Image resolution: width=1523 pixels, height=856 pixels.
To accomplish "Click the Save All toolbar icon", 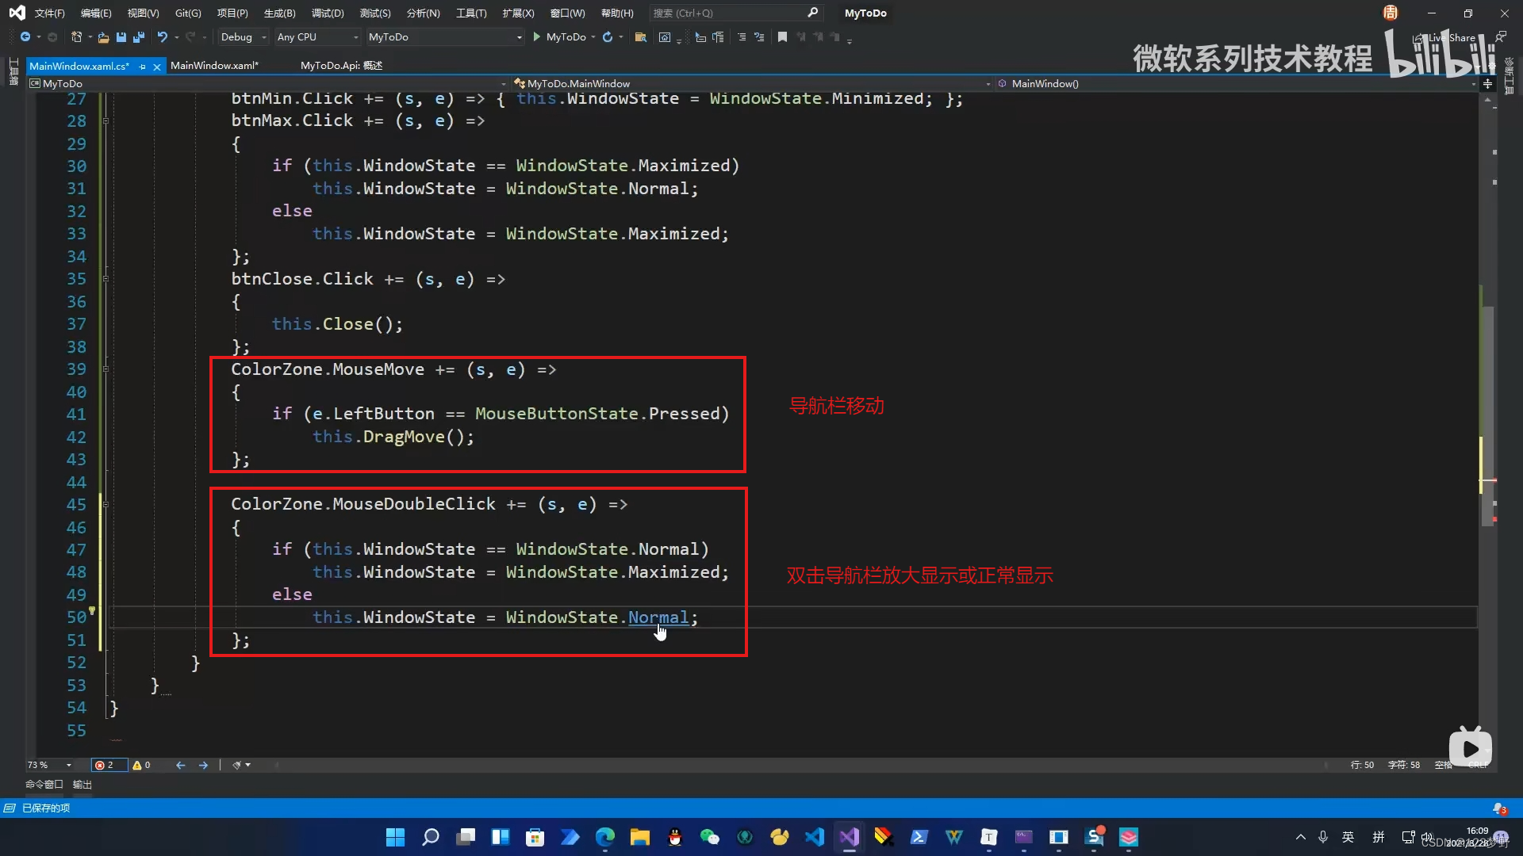I will point(139,37).
